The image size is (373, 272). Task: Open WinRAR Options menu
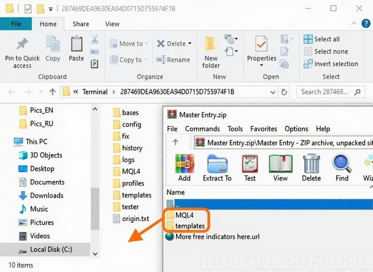296,128
